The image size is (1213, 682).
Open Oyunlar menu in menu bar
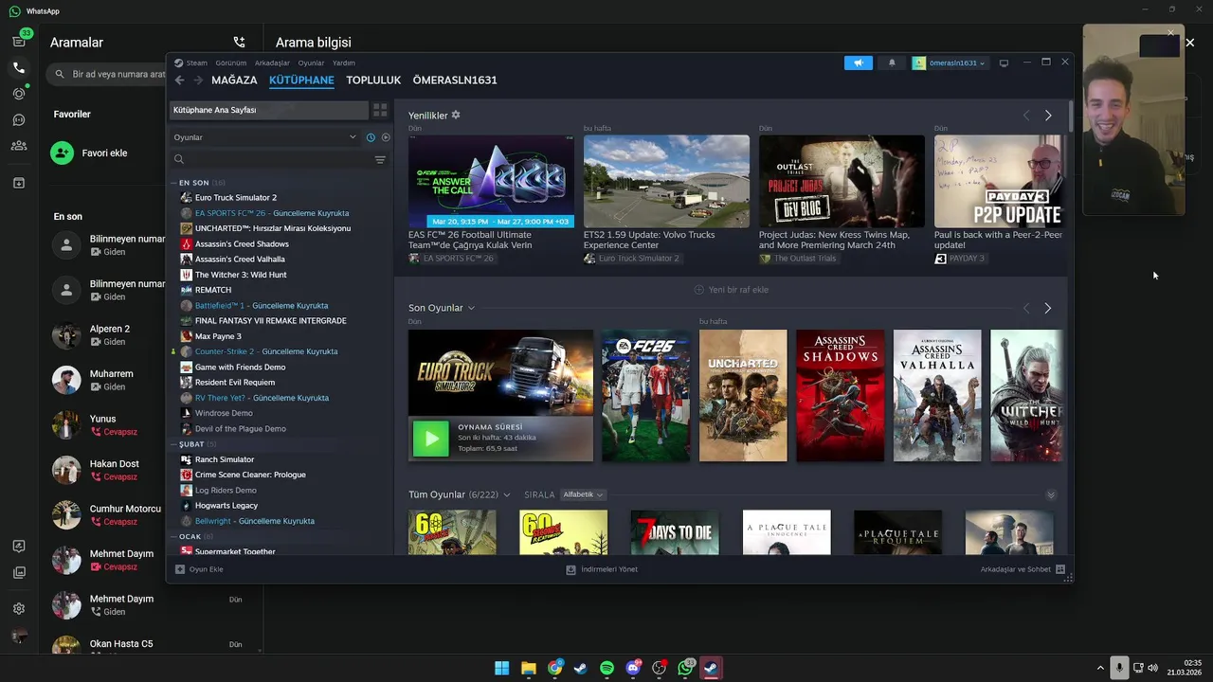[311, 63]
